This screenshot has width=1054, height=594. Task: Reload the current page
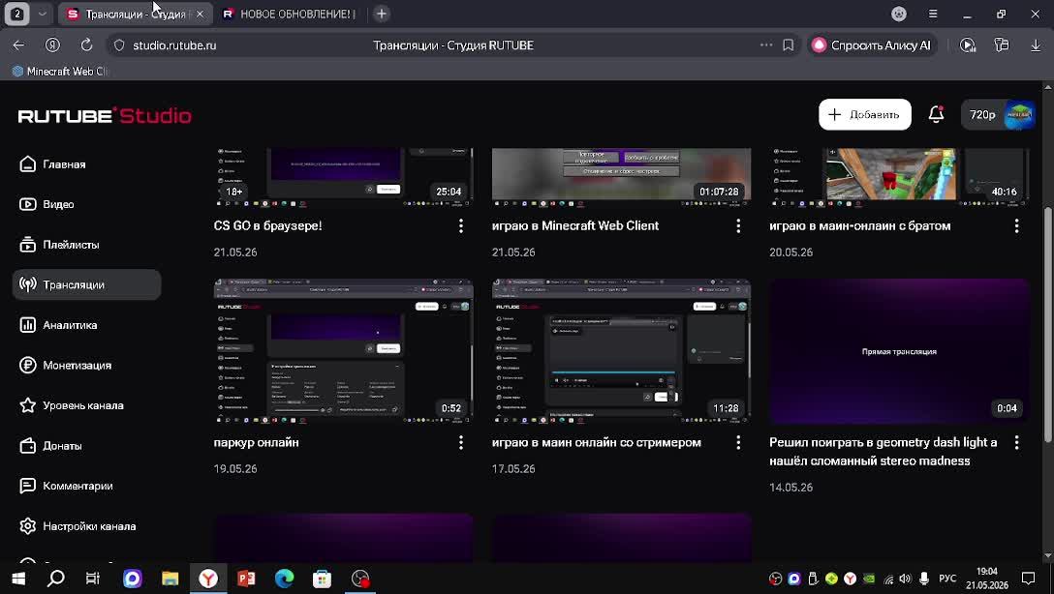coord(87,45)
